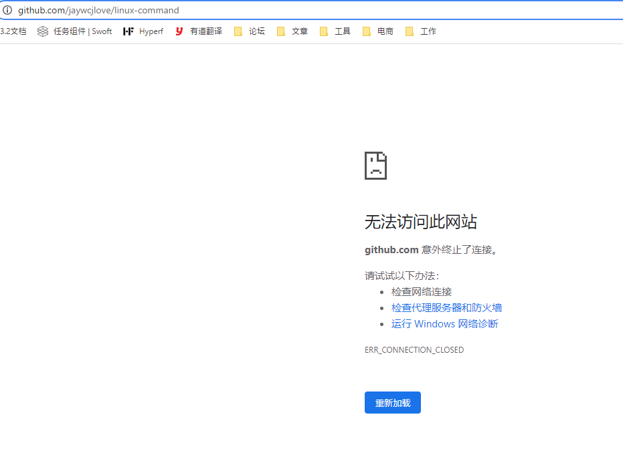Click the folder icon beside 工具
This screenshot has height=467, width=623.
point(324,31)
